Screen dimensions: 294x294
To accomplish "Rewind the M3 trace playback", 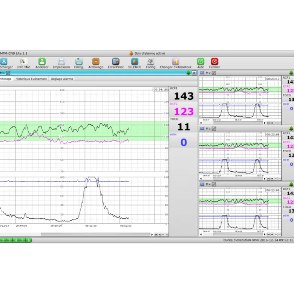I will tap(272, 179).
